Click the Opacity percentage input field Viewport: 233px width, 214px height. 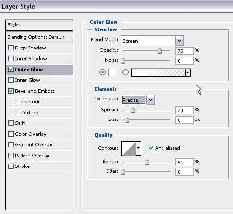(x=185, y=51)
